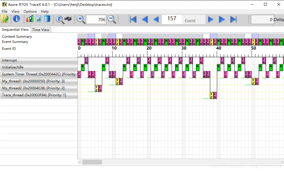Jump to the last event
284x171 pixels.
(233, 19)
